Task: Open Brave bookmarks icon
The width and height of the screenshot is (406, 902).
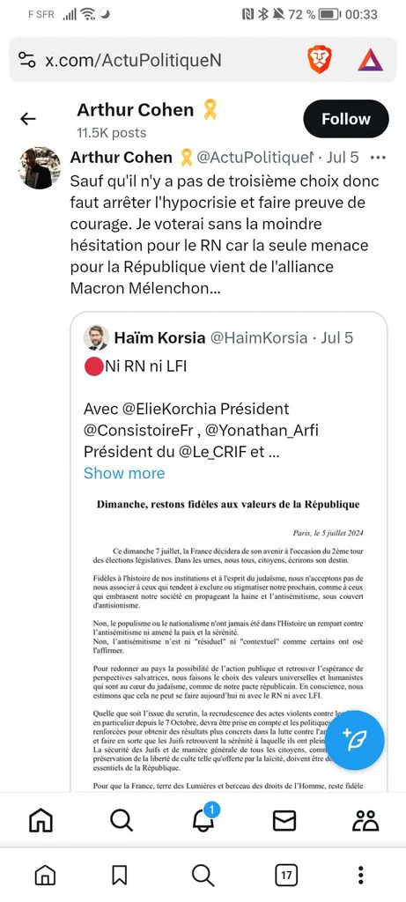Action: tap(119, 876)
